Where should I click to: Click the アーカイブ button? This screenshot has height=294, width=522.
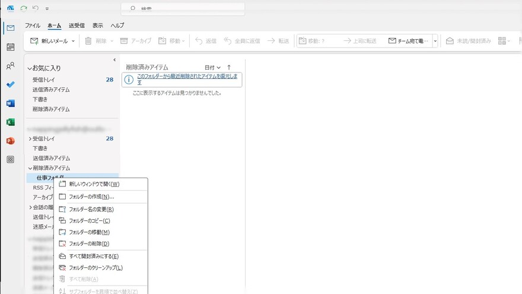point(135,41)
